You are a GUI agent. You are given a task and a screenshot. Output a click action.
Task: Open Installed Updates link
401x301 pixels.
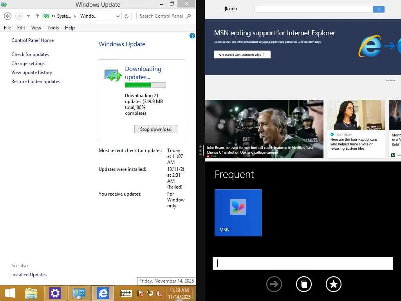(29, 275)
